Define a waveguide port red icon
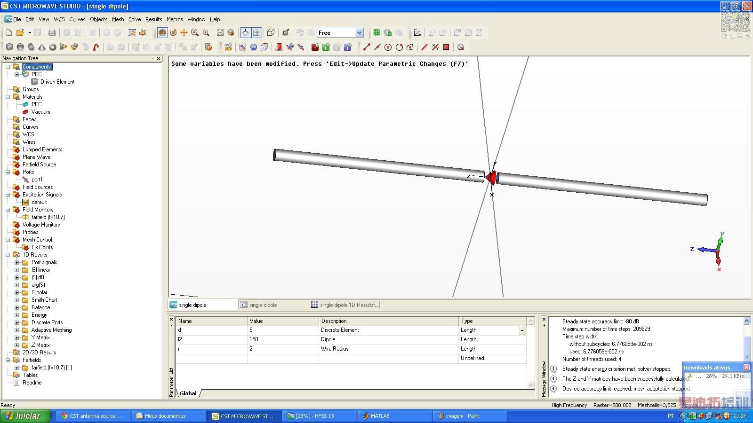Screen dimensions: 753x423 279,47
